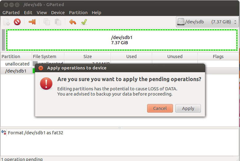Select the unallocated row in partition list
Image resolution: width=240 pixels, height=161 pixels.
pos(18,64)
